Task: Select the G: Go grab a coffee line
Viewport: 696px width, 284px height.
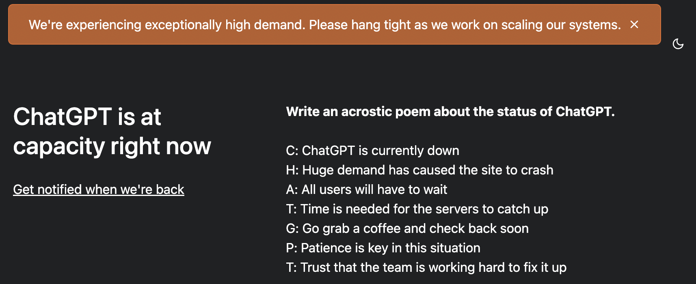Action: point(408,228)
